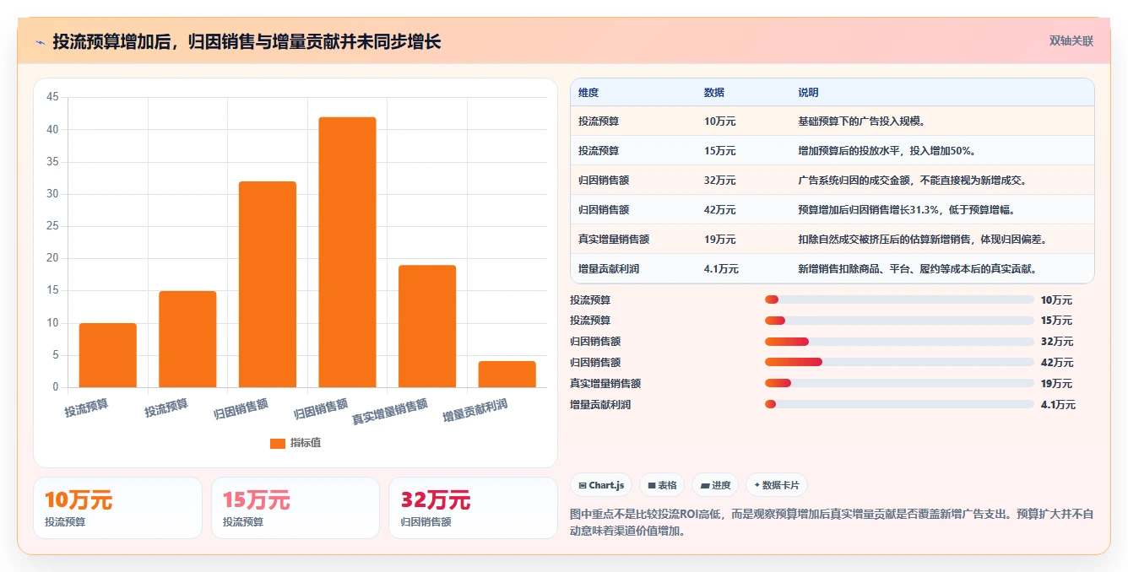Click the progress bar ending at 32万元

tap(899, 342)
